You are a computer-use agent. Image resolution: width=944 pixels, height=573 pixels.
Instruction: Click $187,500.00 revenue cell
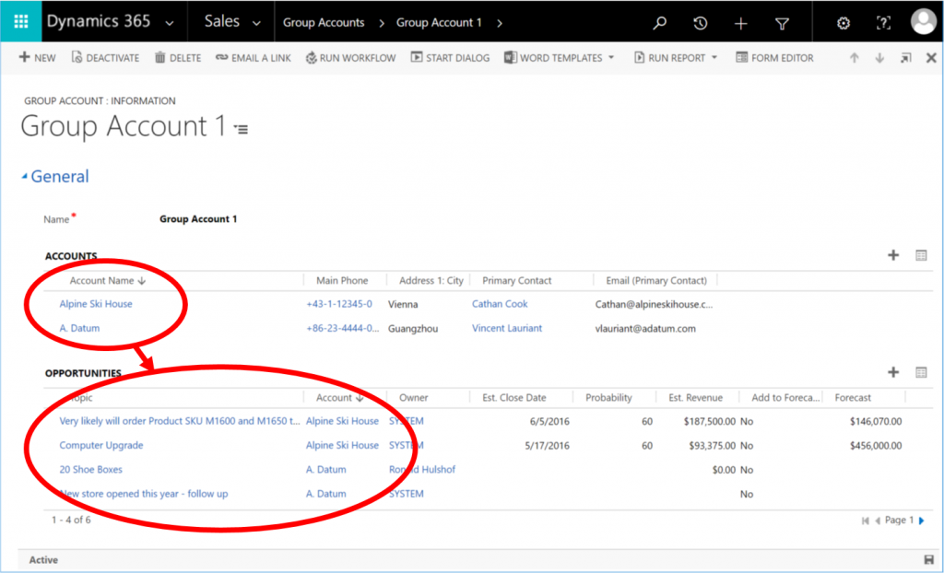[x=709, y=421]
